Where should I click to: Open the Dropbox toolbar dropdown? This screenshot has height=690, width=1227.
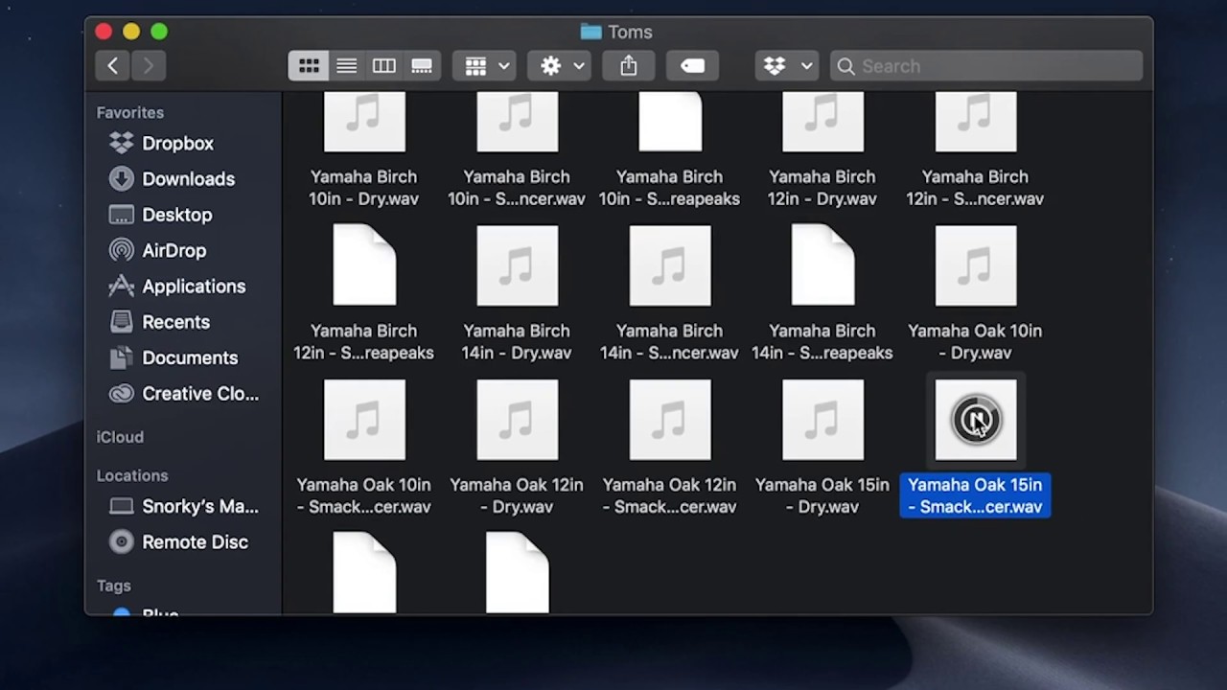[787, 65]
